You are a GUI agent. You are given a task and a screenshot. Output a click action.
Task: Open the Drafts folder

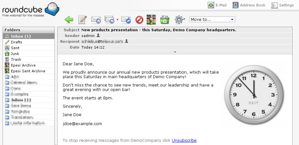point(29,42)
